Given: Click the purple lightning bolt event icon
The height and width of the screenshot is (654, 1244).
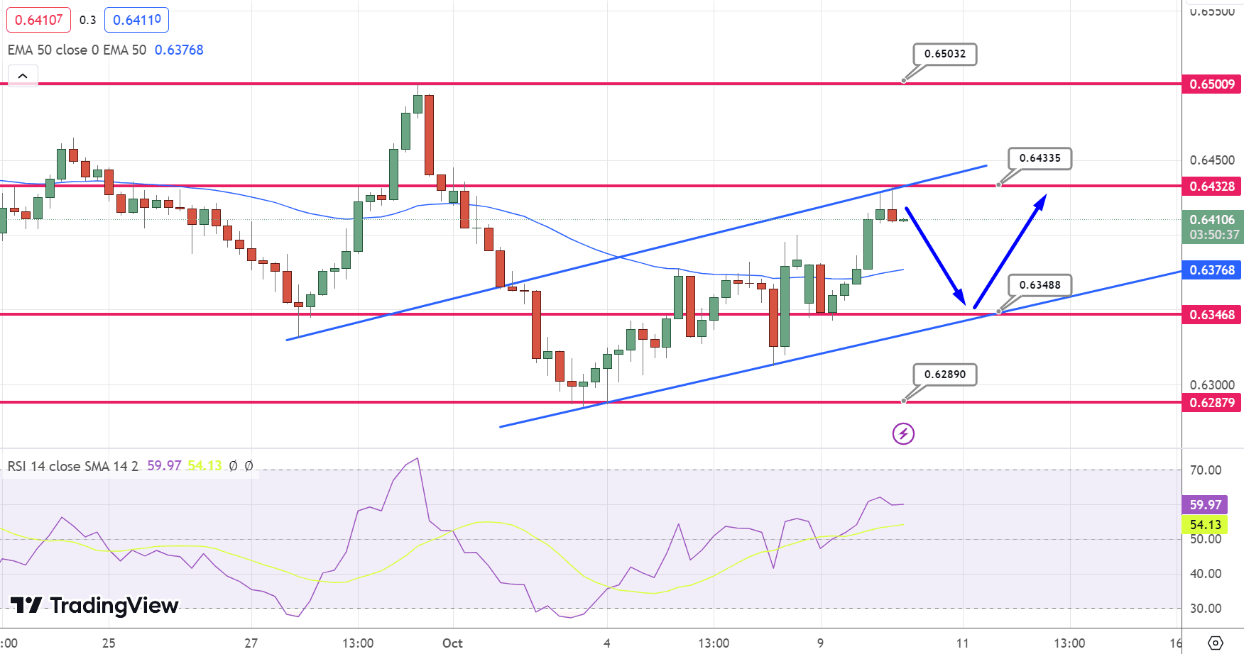Looking at the screenshot, I should (x=903, y=433).
